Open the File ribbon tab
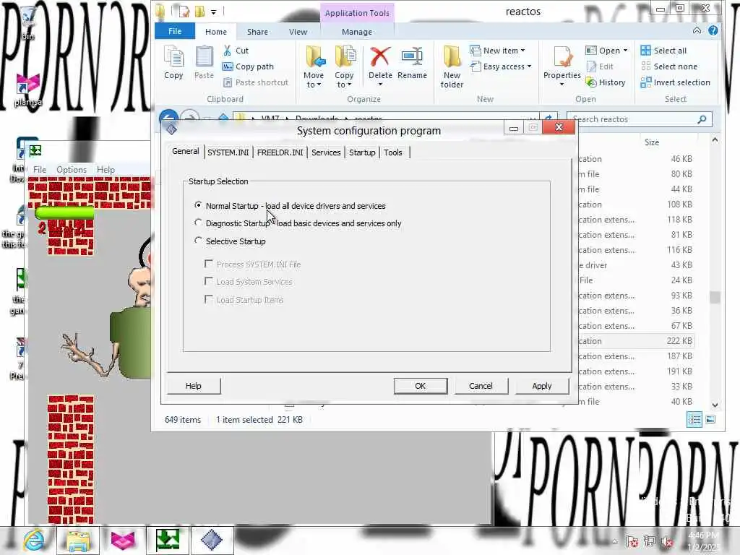This screenshot has width=740, height=555. 175,31
